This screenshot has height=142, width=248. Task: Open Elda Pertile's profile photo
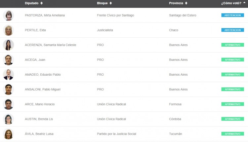[8, 30]
